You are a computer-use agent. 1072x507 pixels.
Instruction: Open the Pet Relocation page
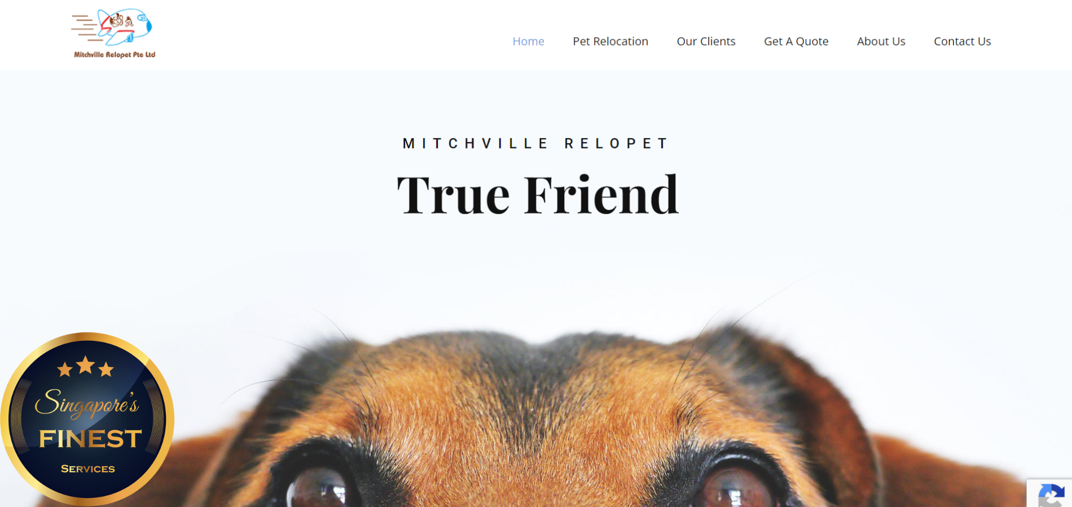(x=610, y=41)
